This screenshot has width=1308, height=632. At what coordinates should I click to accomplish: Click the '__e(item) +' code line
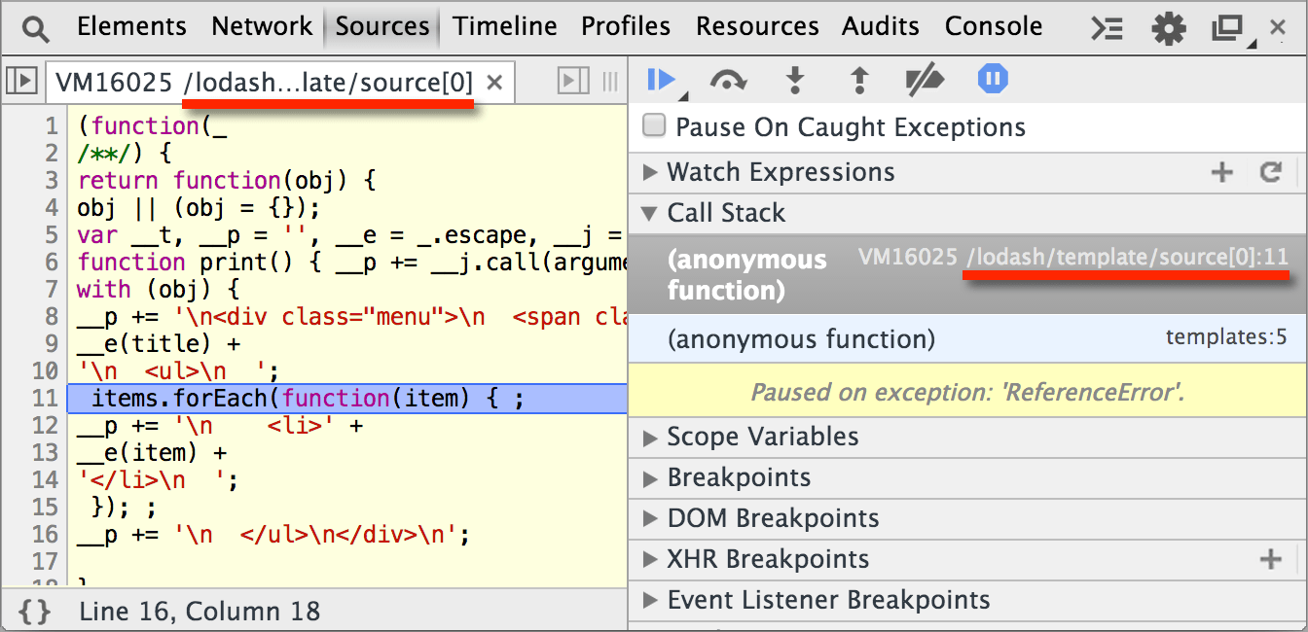click(152, 452)
